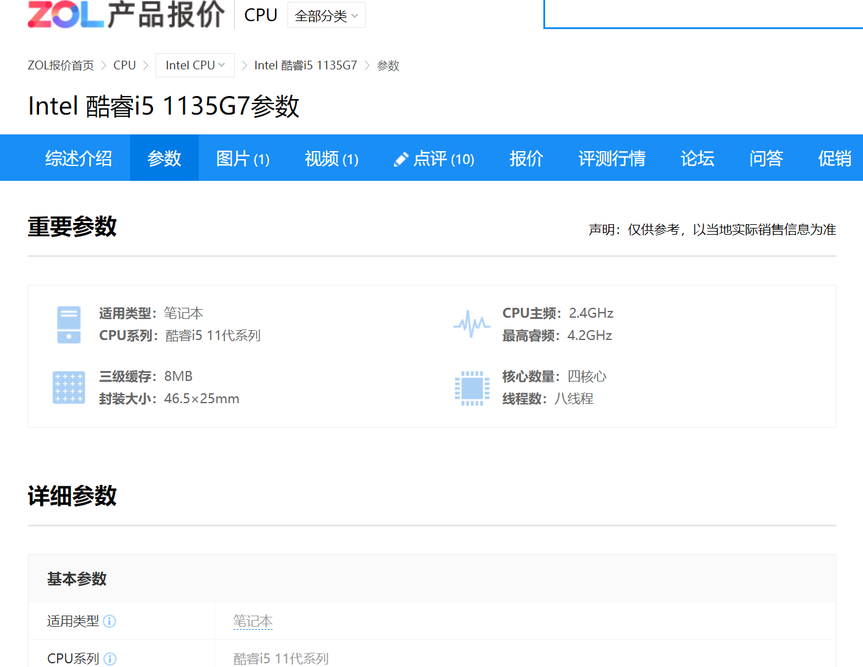Click the 4.2GHz 最高睿频 value
The height and width of the screenshot is (667, 863).
[590, 336]
